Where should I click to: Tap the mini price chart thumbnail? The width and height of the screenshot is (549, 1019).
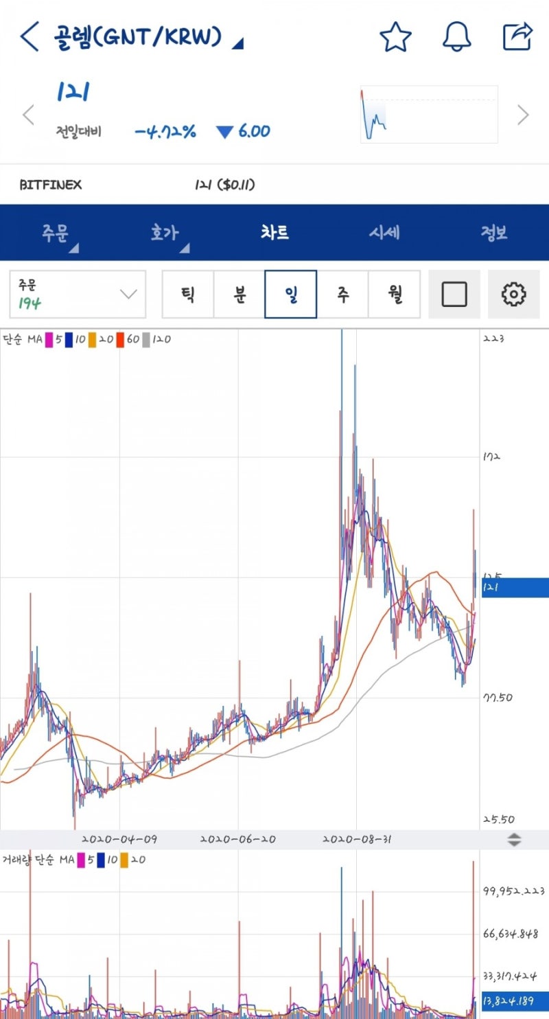tap(429, 115)
